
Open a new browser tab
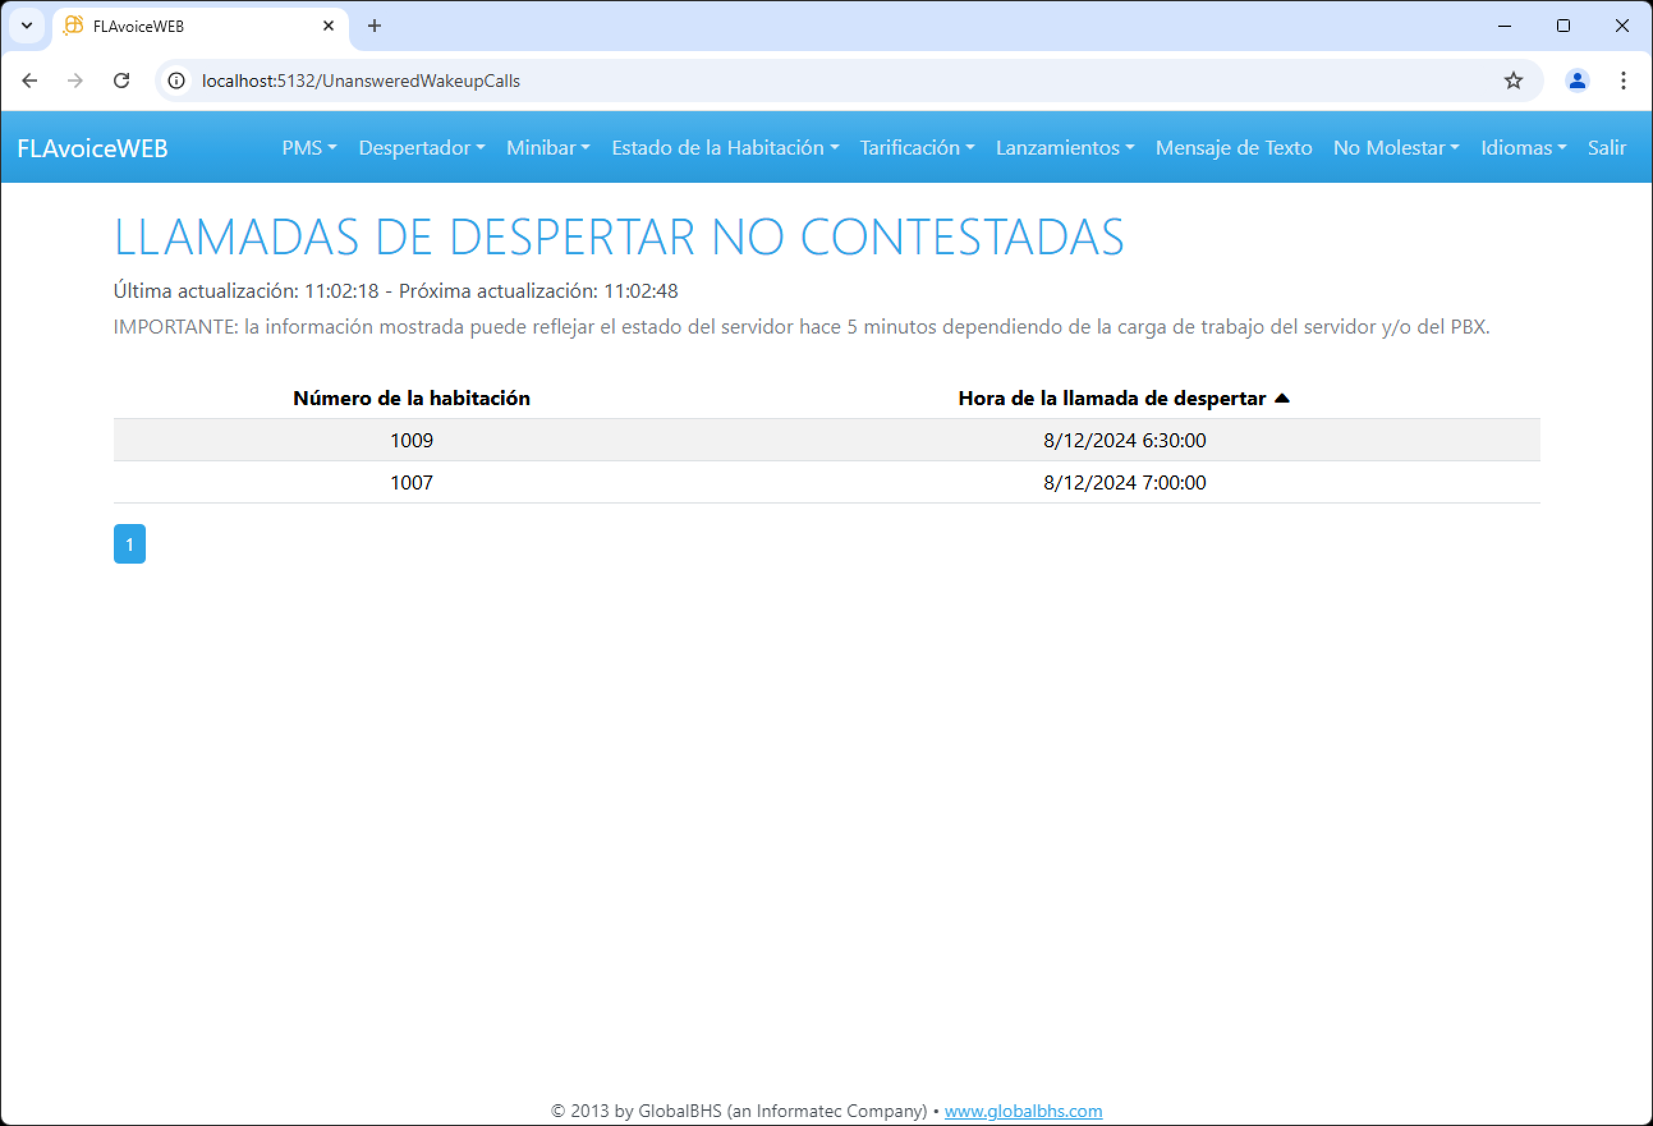click(x=375, y=26)
